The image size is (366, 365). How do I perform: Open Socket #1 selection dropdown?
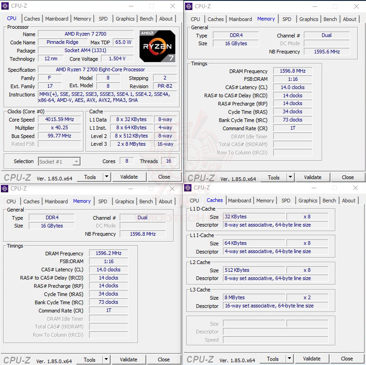(x=59, y=162)
